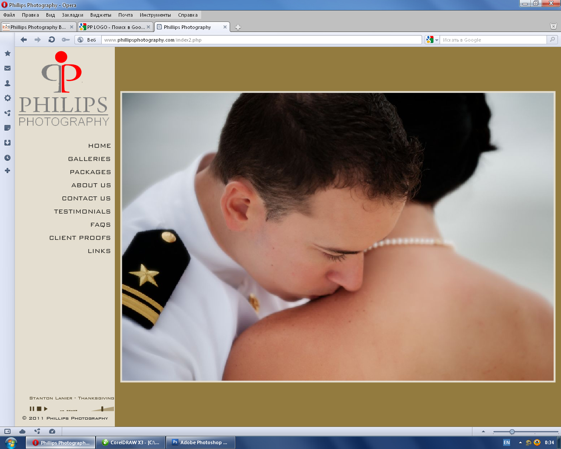
Task: Open the Закладки menu
Action: (72, 15)
